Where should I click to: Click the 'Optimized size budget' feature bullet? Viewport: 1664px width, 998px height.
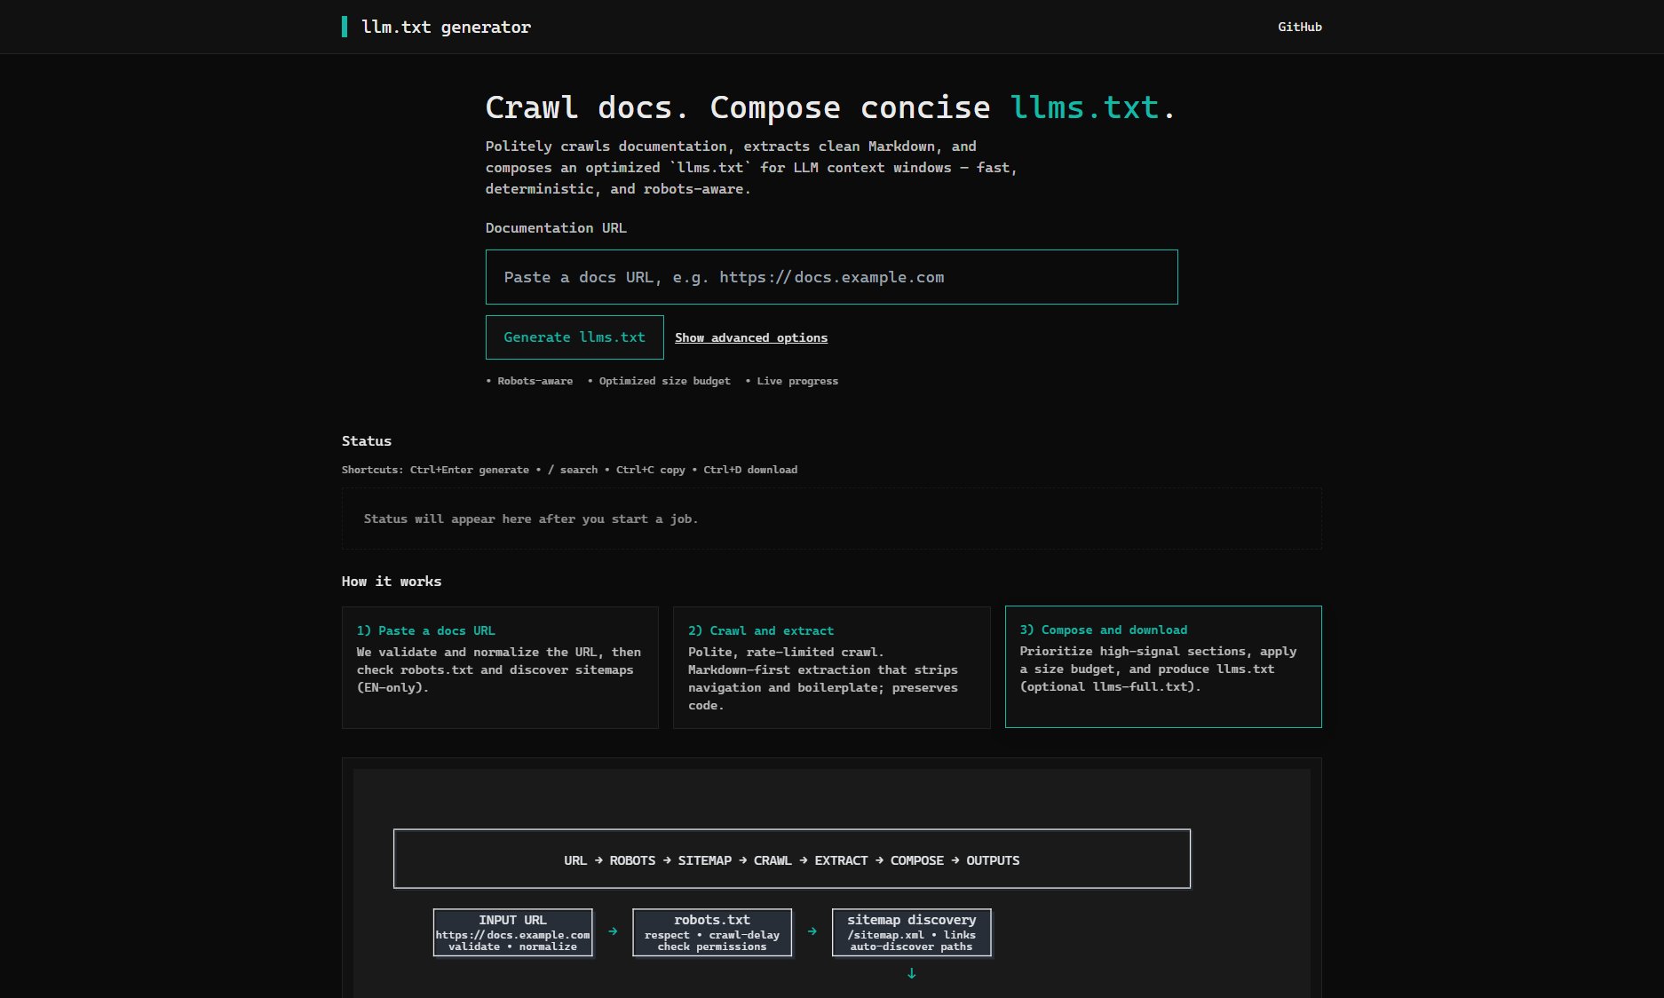click(659, 381)
